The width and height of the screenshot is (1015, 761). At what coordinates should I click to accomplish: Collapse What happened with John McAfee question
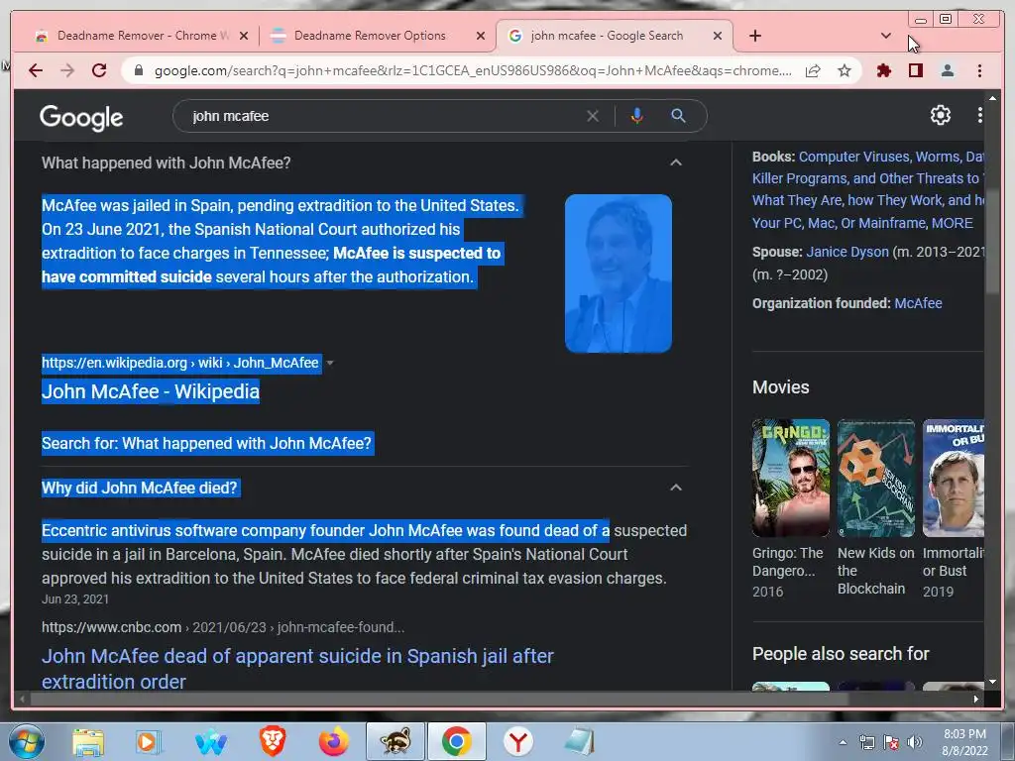pos(675,163)
